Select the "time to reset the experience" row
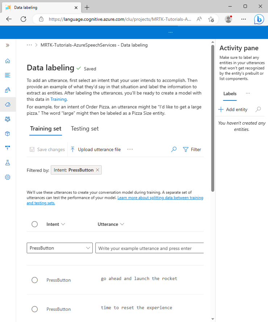This screenshot has width=268, height=322. point(35,309)
